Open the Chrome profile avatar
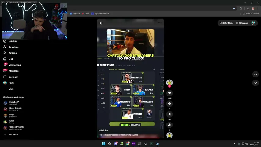Viewport: 261px width, 147px height. 253,9
